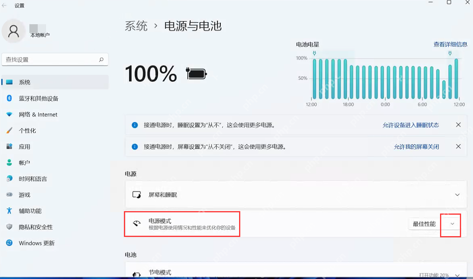Image resolution: width=473 pixels, height=279 pixels.
Task: Click the 系统 breadcrumb in the header
Action: [136, 26]
